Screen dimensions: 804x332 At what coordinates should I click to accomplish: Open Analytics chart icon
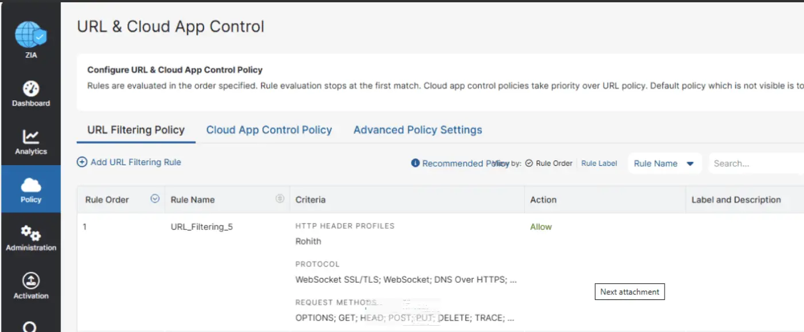31,136
